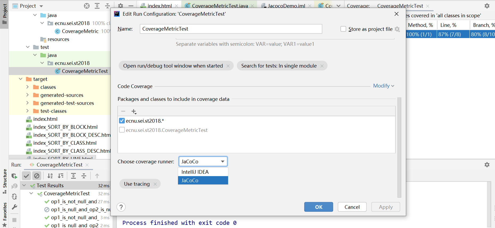Image resolution: width=495 pixels, height=228 pixels.
Task: Rerun tests icon in Run panel
Action: [14, 176]
